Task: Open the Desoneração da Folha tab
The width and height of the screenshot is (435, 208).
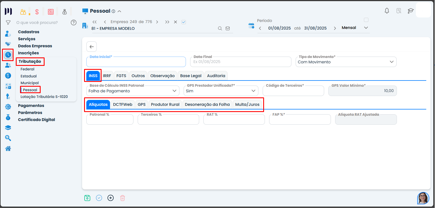Action: coord(207,104)
